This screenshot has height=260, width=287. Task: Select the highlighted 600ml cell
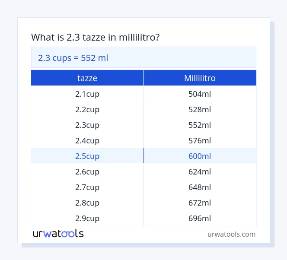[x=200, y=156]
